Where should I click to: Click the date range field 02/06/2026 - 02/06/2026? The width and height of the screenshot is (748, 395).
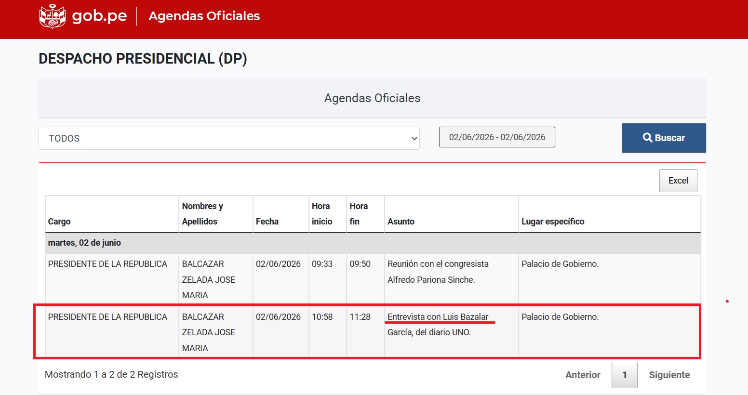[497, 137]
